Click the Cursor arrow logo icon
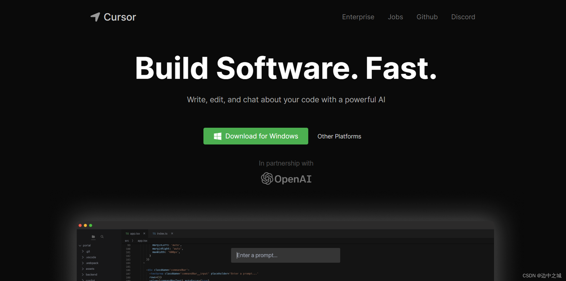 pyautogui.click(x=95, y=17)
